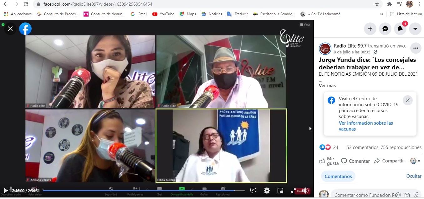Attach a photo using the camera icon

tap(407, 195)
